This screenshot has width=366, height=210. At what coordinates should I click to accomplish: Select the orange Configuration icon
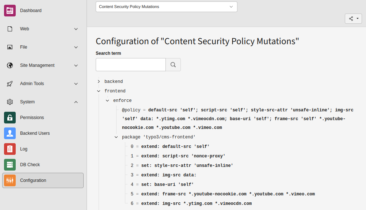click(x=10, y=180)
